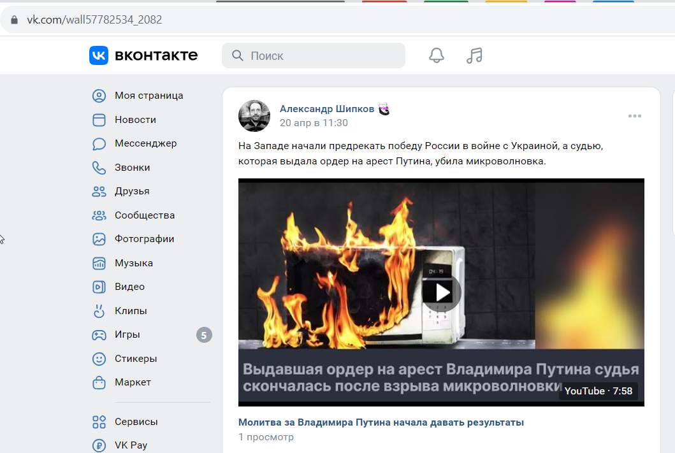The image size is (675, 453).
Task: Open Александр Шипков's profile link
Action: [327, 109]
